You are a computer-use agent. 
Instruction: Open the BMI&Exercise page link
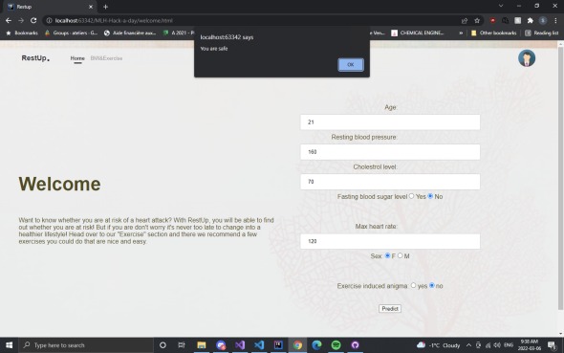tap(106, 58)
